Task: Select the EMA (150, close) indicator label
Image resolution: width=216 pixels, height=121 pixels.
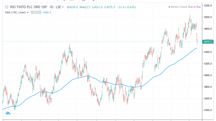Action: [15, 12]
